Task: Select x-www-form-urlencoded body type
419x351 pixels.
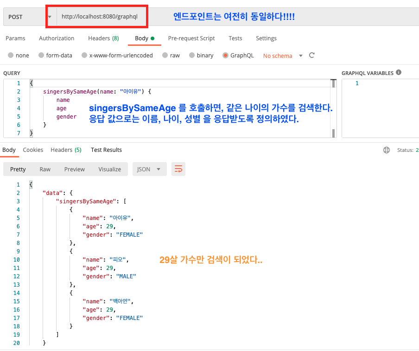Action: (117, 55)
